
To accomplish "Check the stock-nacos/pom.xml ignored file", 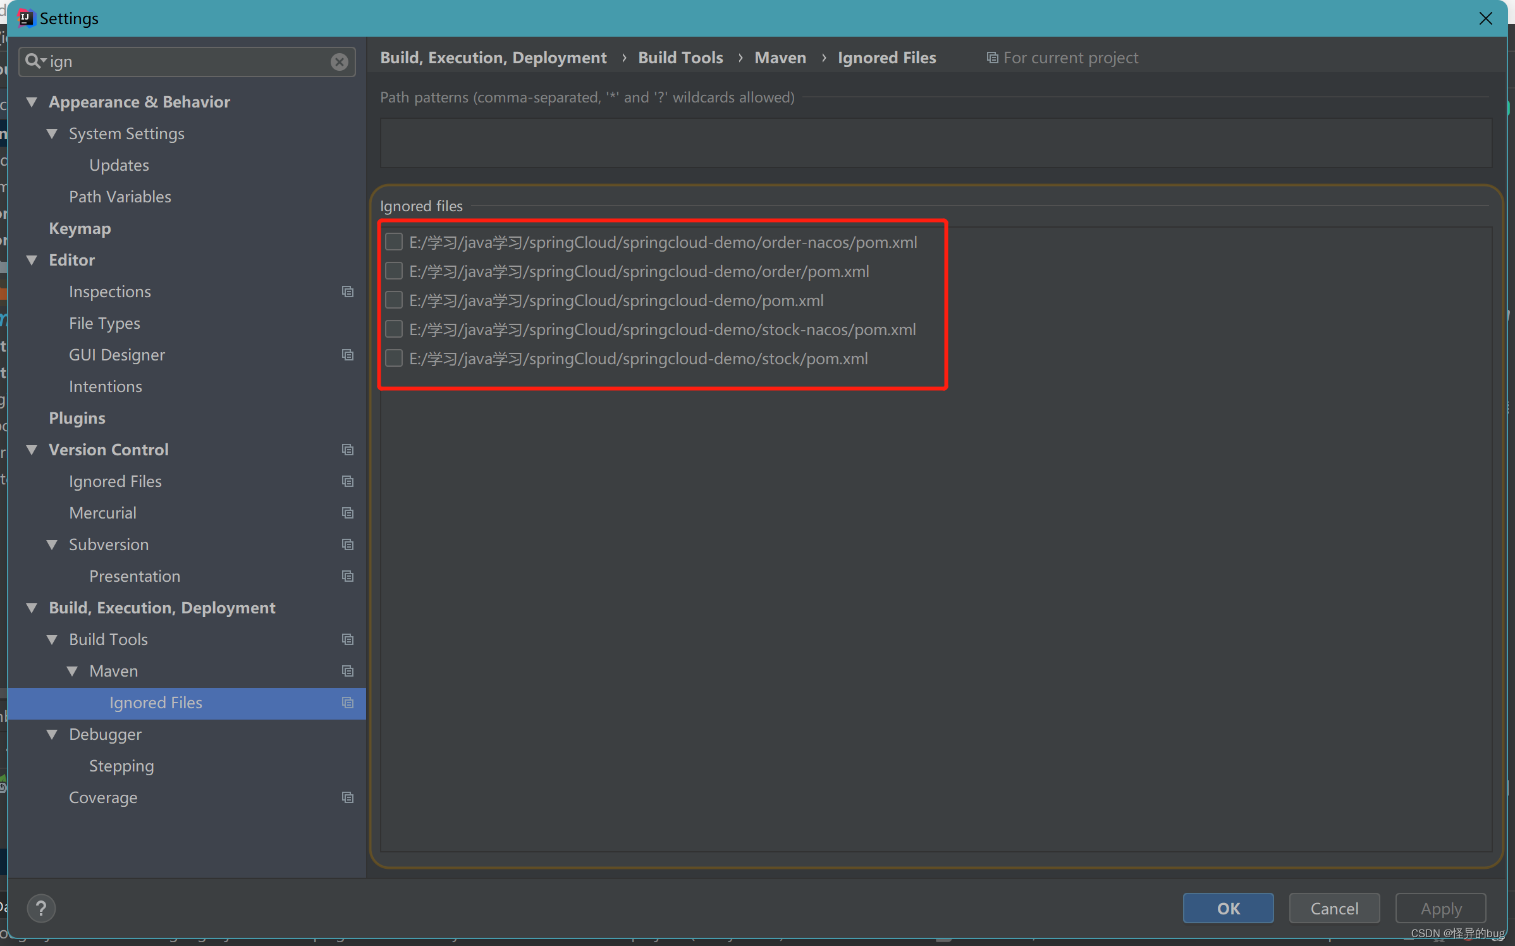I will [394, 329].
